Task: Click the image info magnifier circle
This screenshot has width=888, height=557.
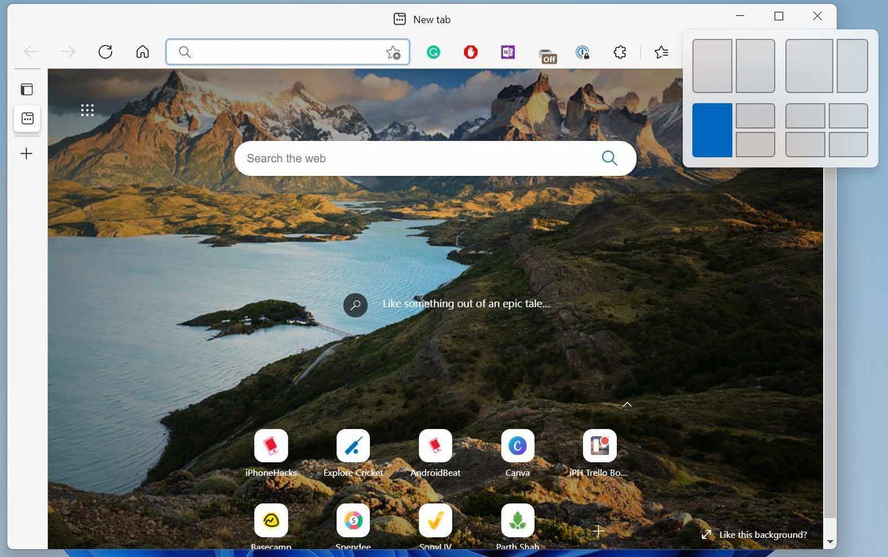Action: pyautogui.click(x=355, y=305)
